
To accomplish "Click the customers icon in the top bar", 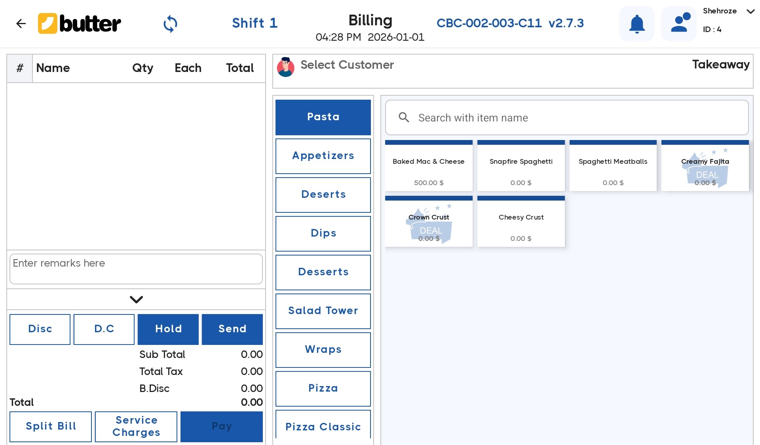I will pyautogui.click(x=679, y=24).
